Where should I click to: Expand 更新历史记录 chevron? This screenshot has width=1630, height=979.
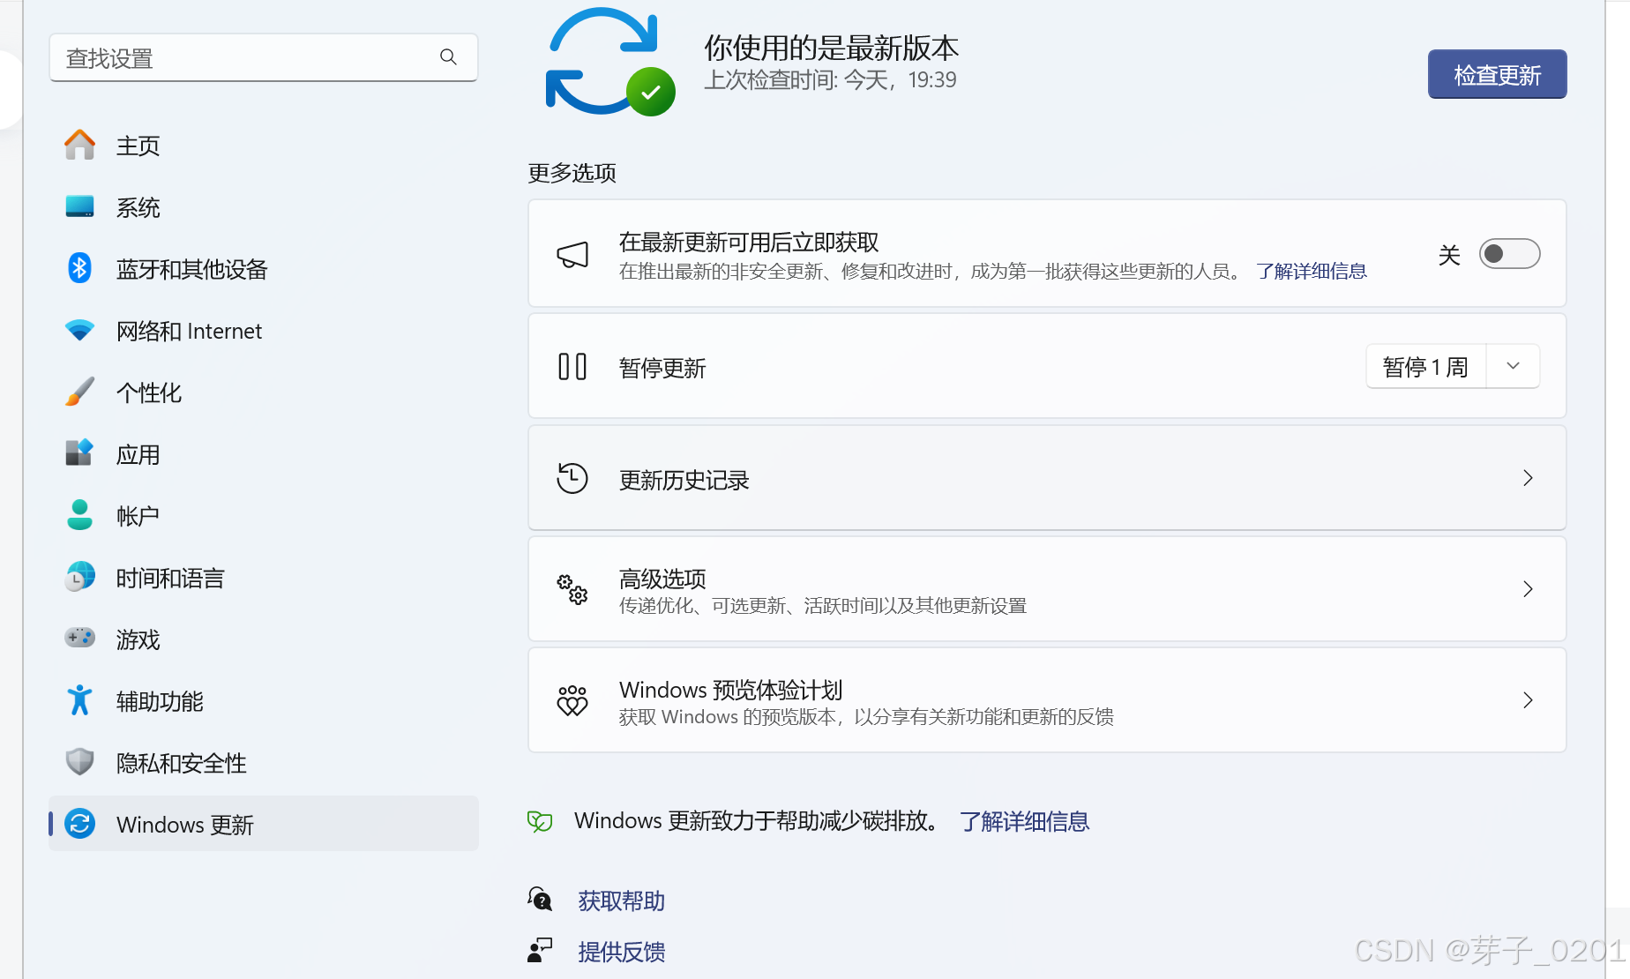coord(1529,478)
